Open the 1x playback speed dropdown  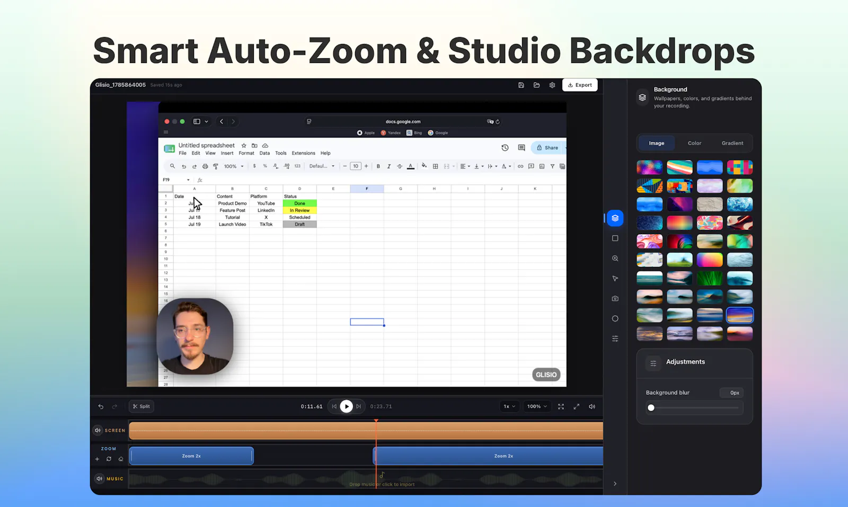[509, 406]
